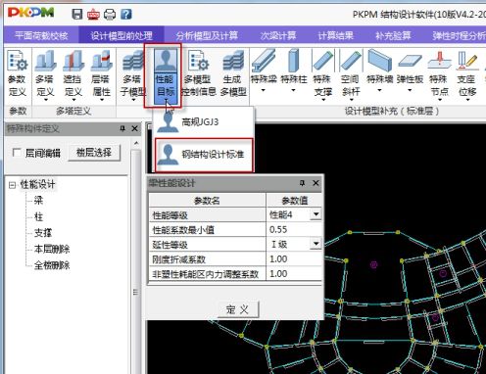The width and height of the screenshot is (486, 374).
Task: Open 多模型控制信息 control info tool
Action: click(x=199, y=74)
